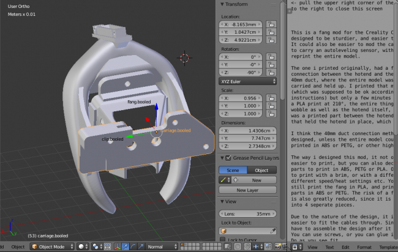
Task: Open the grease pencil datablock browse dropdown
Action: click(225, 180)
